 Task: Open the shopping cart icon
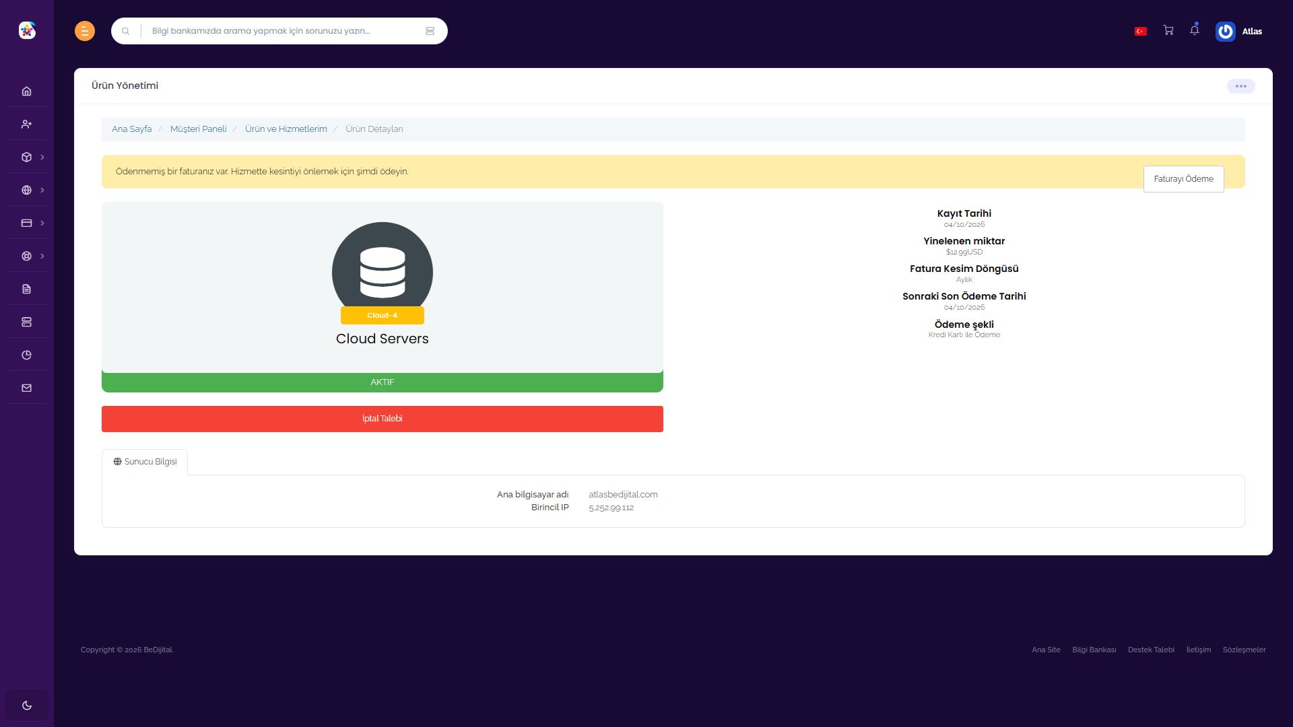coord(1168,30)
